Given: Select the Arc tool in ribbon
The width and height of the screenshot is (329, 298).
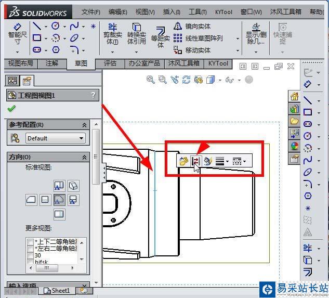Looking at the screenshot, I should pos(56,38).
